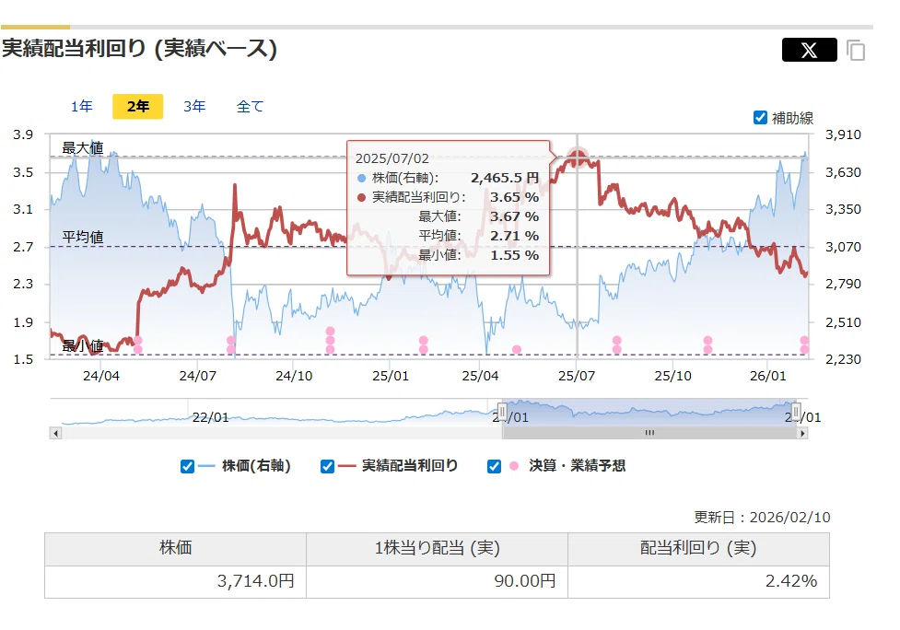Share chart via the X button
This screenshot has width=900, height=630.
coord(810,50)
